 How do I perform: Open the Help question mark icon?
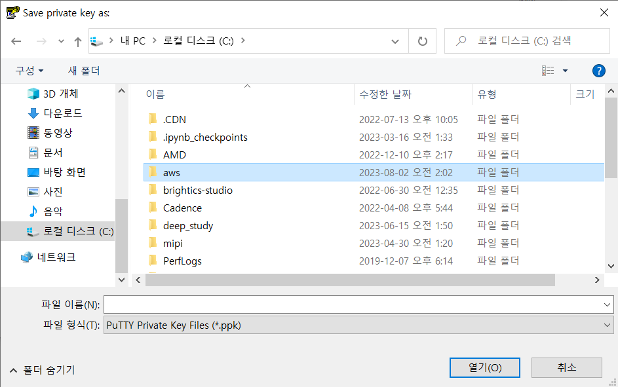click(x=599, y=71)
